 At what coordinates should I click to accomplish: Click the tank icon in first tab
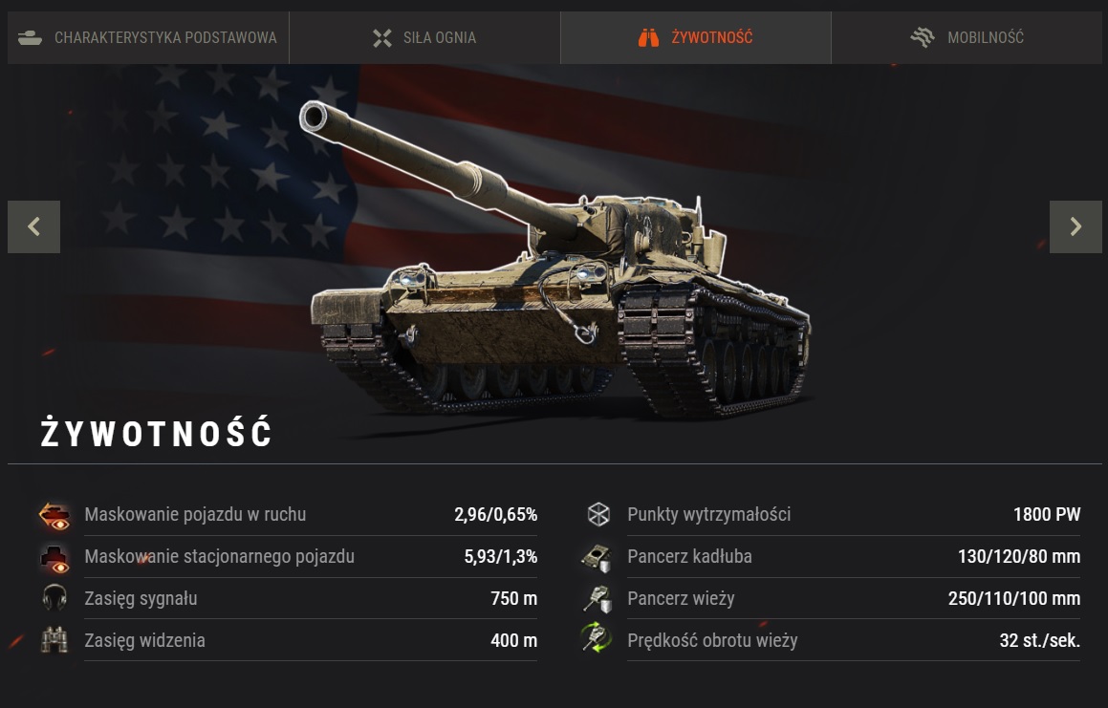31,37
